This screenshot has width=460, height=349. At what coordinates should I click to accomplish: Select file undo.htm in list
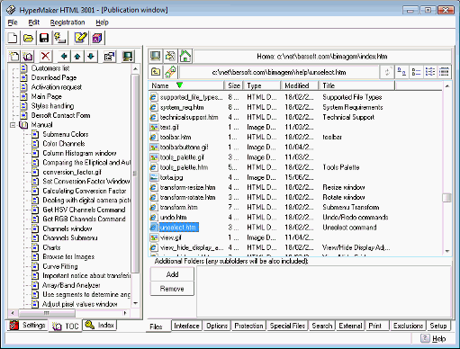pos(173,218)
